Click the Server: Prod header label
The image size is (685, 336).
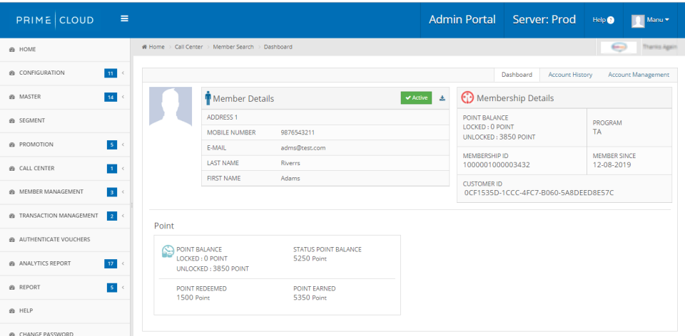tap(544, 20)
